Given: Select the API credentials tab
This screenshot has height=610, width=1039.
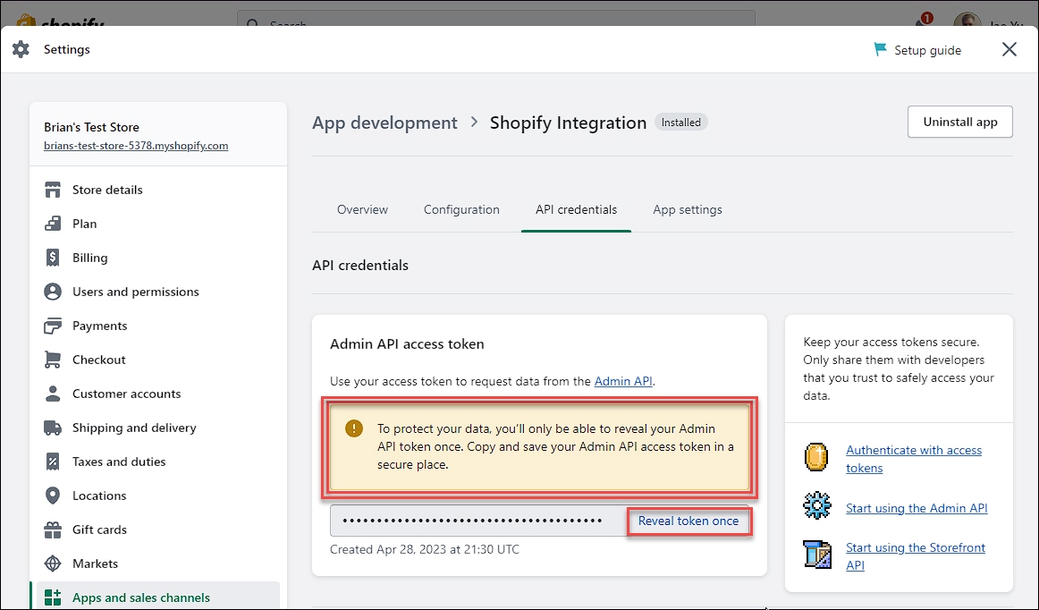Looking at the screenshot, I should [x=577, y=209].
